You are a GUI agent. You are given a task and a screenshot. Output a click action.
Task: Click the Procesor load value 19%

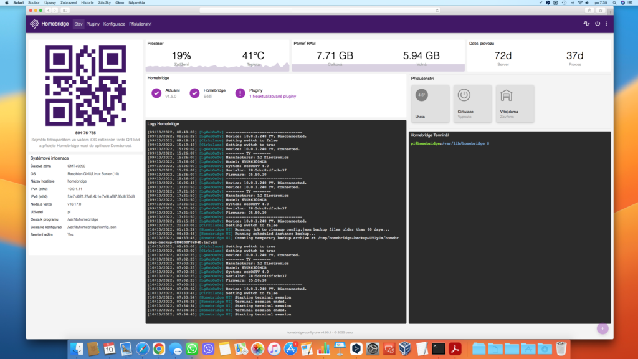(181, 55)
